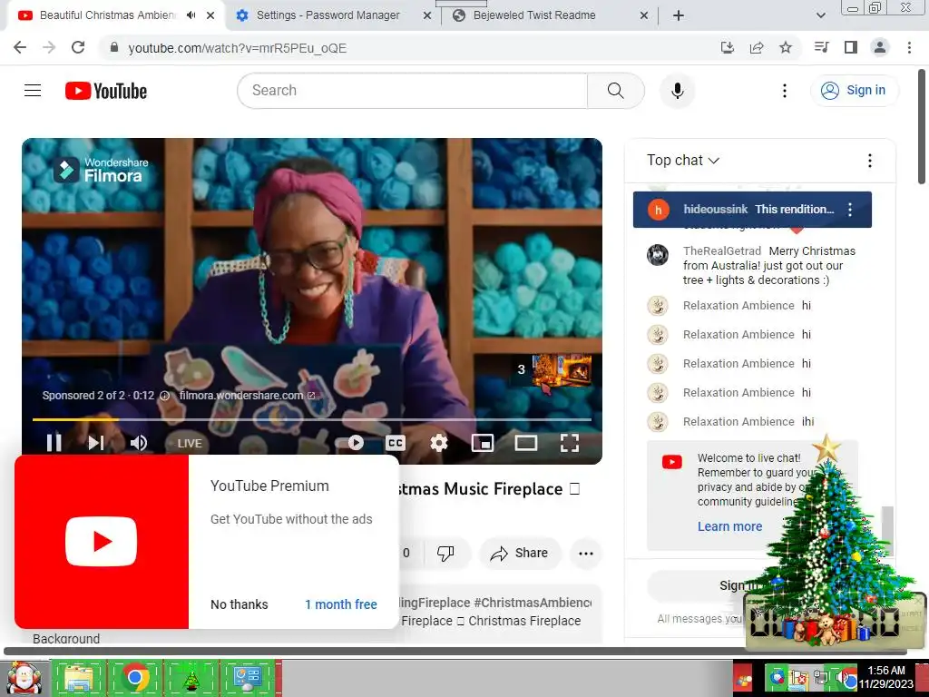
Task: Open File Explorer from taskbar
Action: [x=78, y=678]
